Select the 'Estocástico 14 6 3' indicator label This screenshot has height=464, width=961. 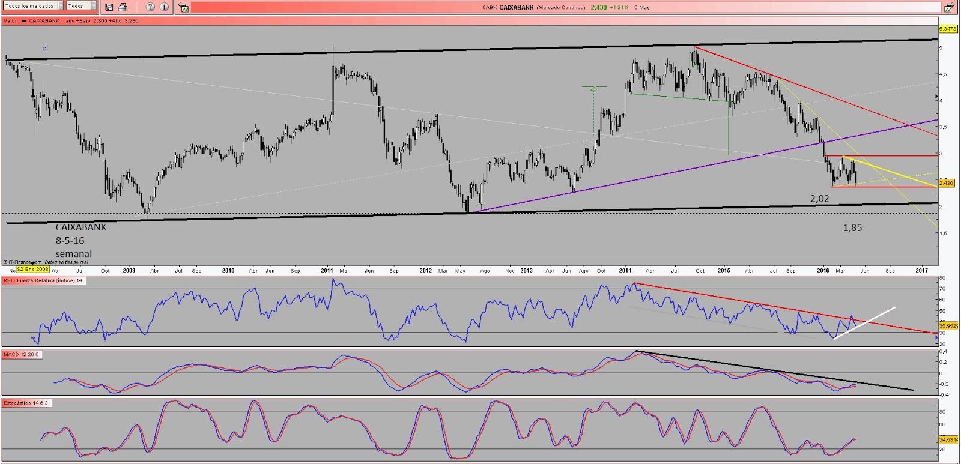26,403
